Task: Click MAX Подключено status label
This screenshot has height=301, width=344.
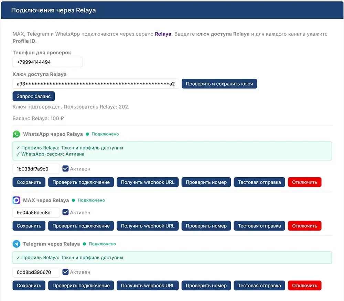Action: [91, 200]
